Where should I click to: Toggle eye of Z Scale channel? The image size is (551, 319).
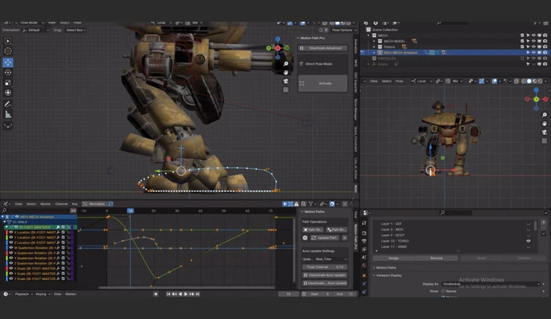tap(11, 279)
